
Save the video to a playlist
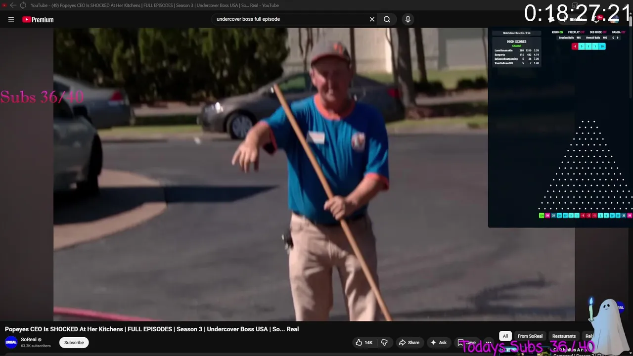[x=467, y=342]
